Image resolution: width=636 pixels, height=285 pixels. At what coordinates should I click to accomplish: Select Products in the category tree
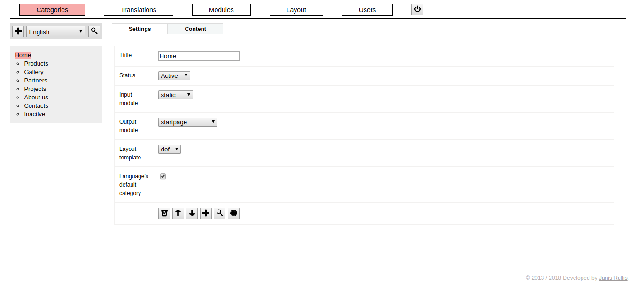36,63
